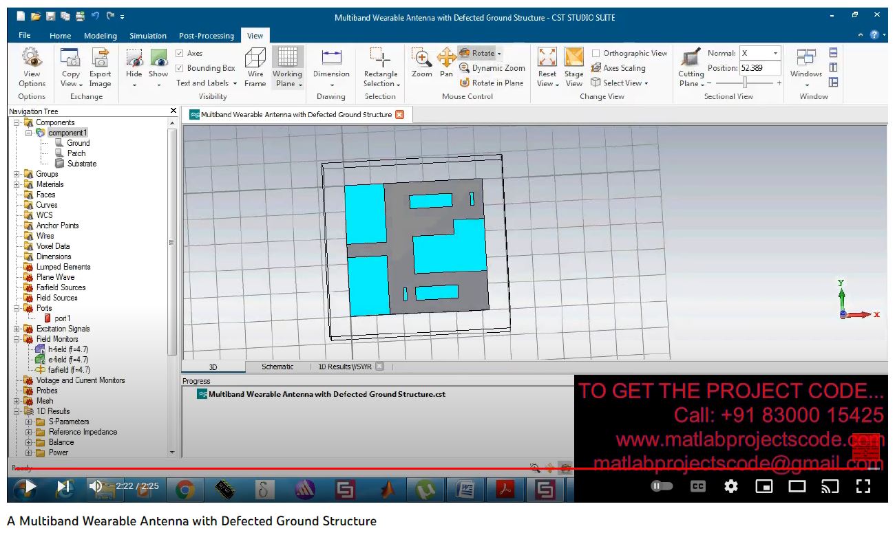The width and height of the screenshot is (895, 535).
Task: Open YouTube video settings gear
Action: point(731,486)
